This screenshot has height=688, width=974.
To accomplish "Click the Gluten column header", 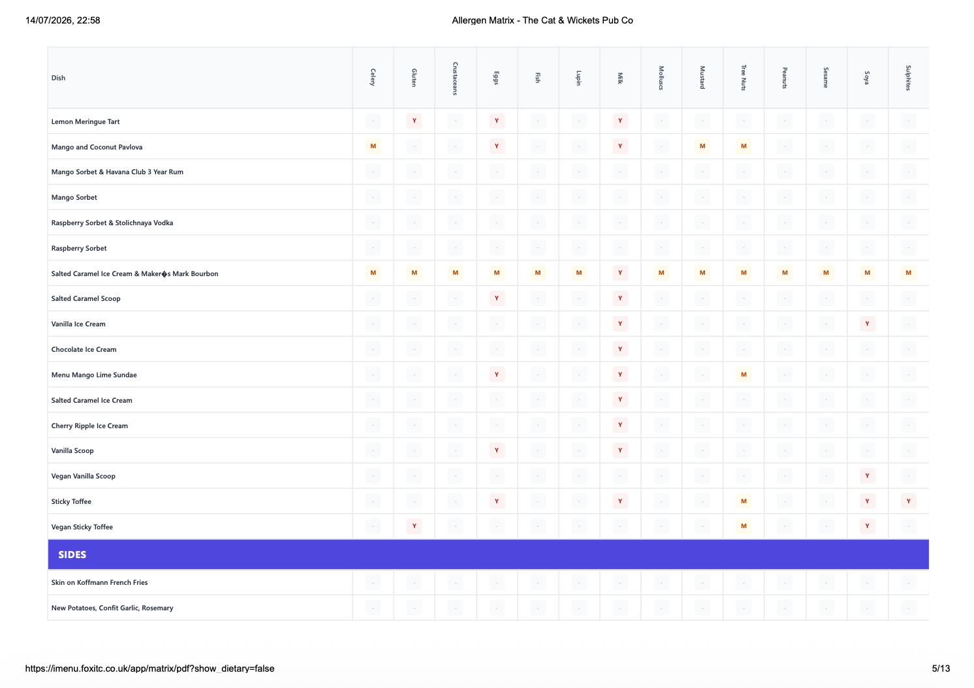I will point(414,78).
